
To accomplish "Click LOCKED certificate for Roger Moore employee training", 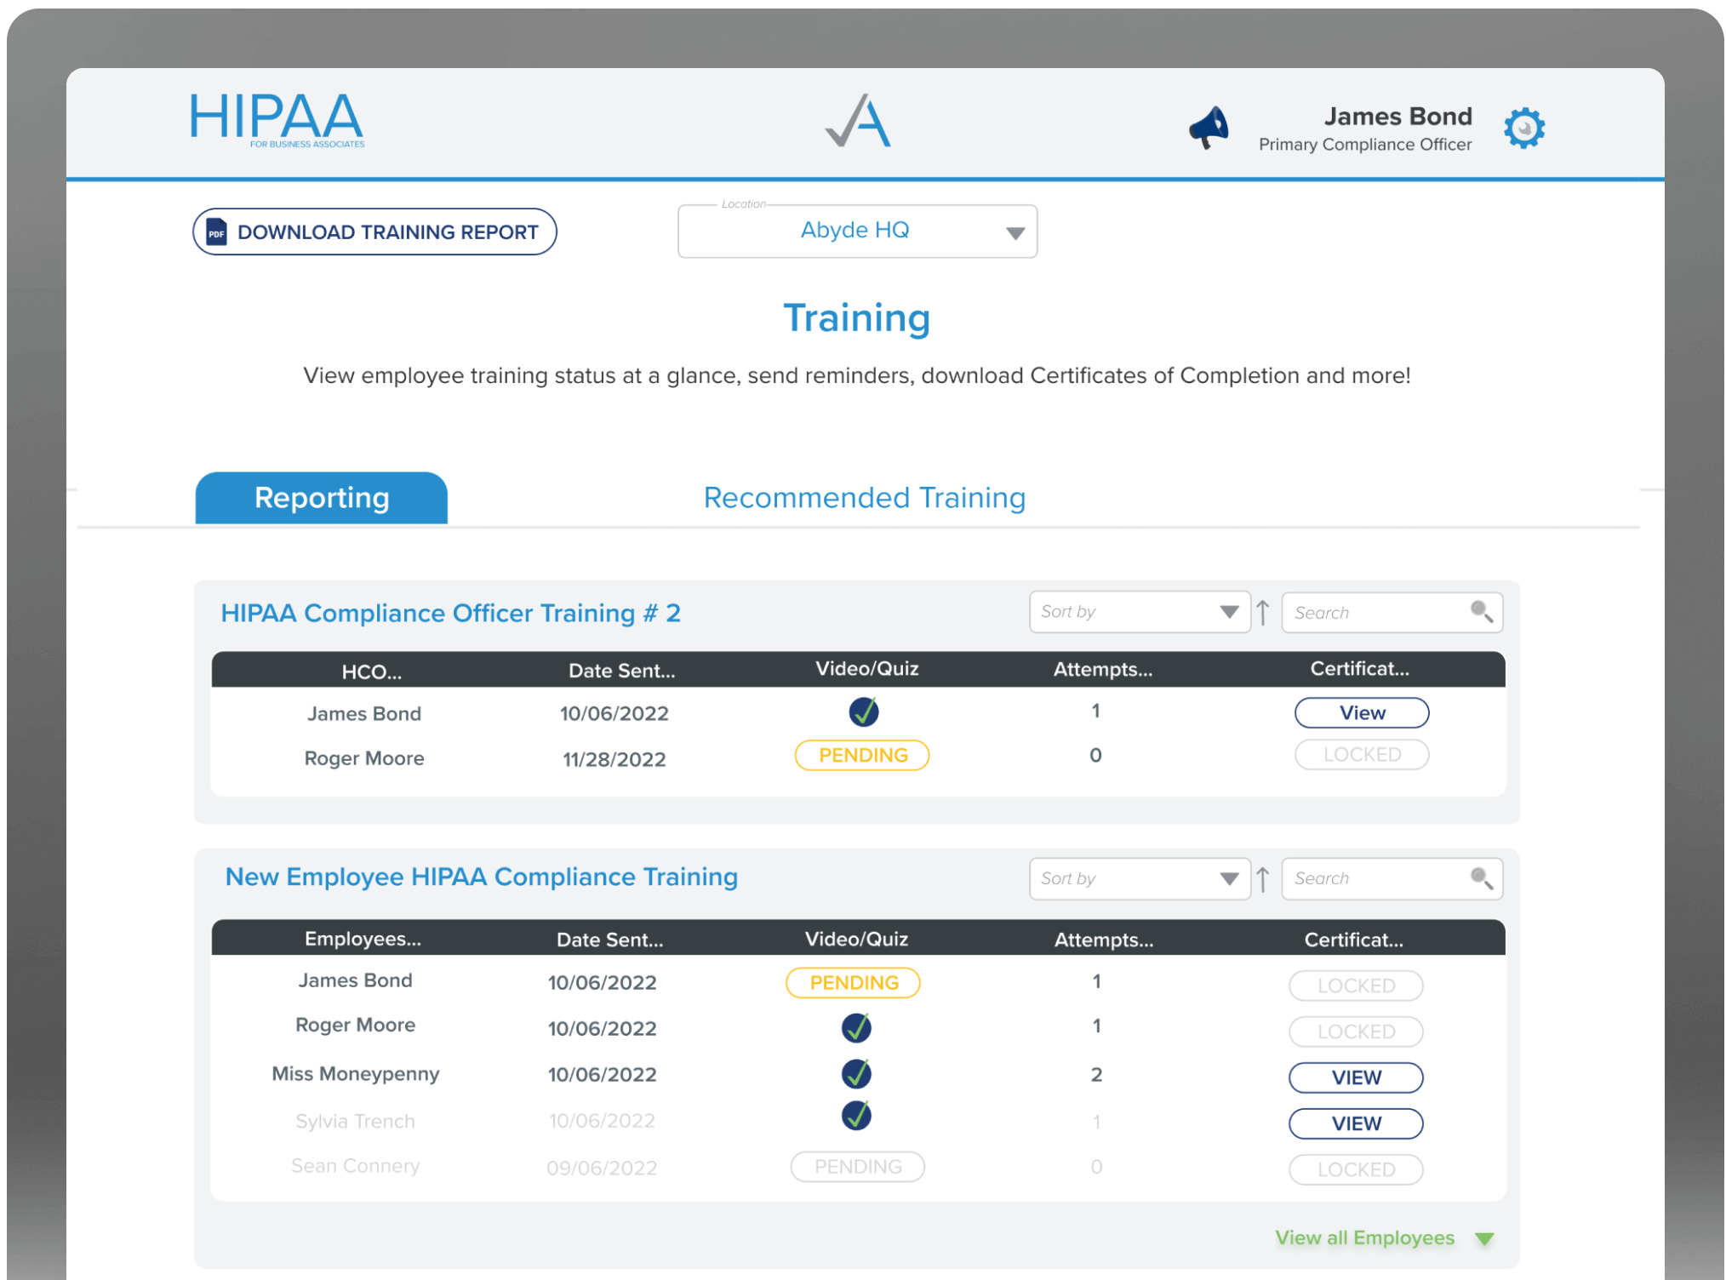I will [1356, 1031].
